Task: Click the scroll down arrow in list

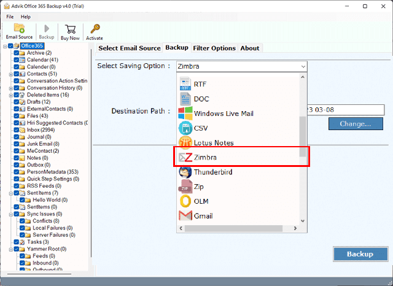Action: tap(303, 221)
